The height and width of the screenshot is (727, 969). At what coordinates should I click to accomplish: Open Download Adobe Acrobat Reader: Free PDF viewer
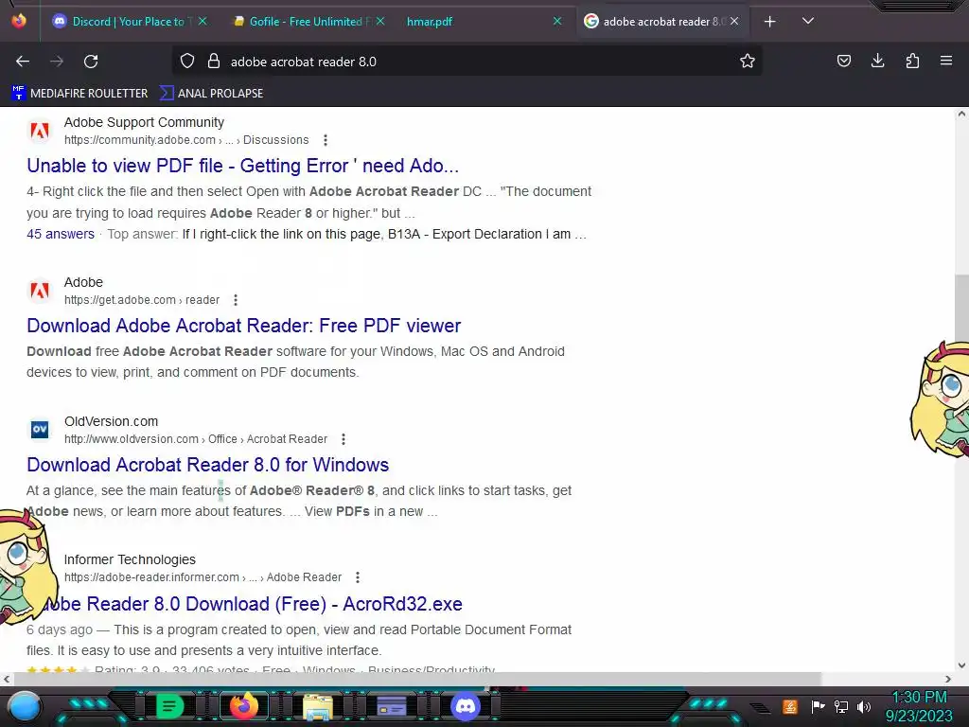(243, 326)
